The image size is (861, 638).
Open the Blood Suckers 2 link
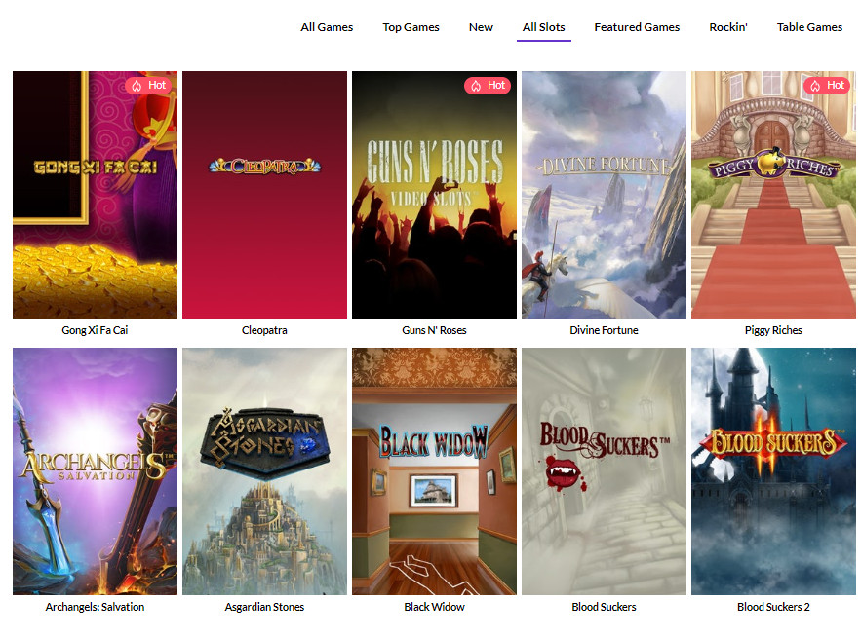pyautogui.click(x=773, y=606)
